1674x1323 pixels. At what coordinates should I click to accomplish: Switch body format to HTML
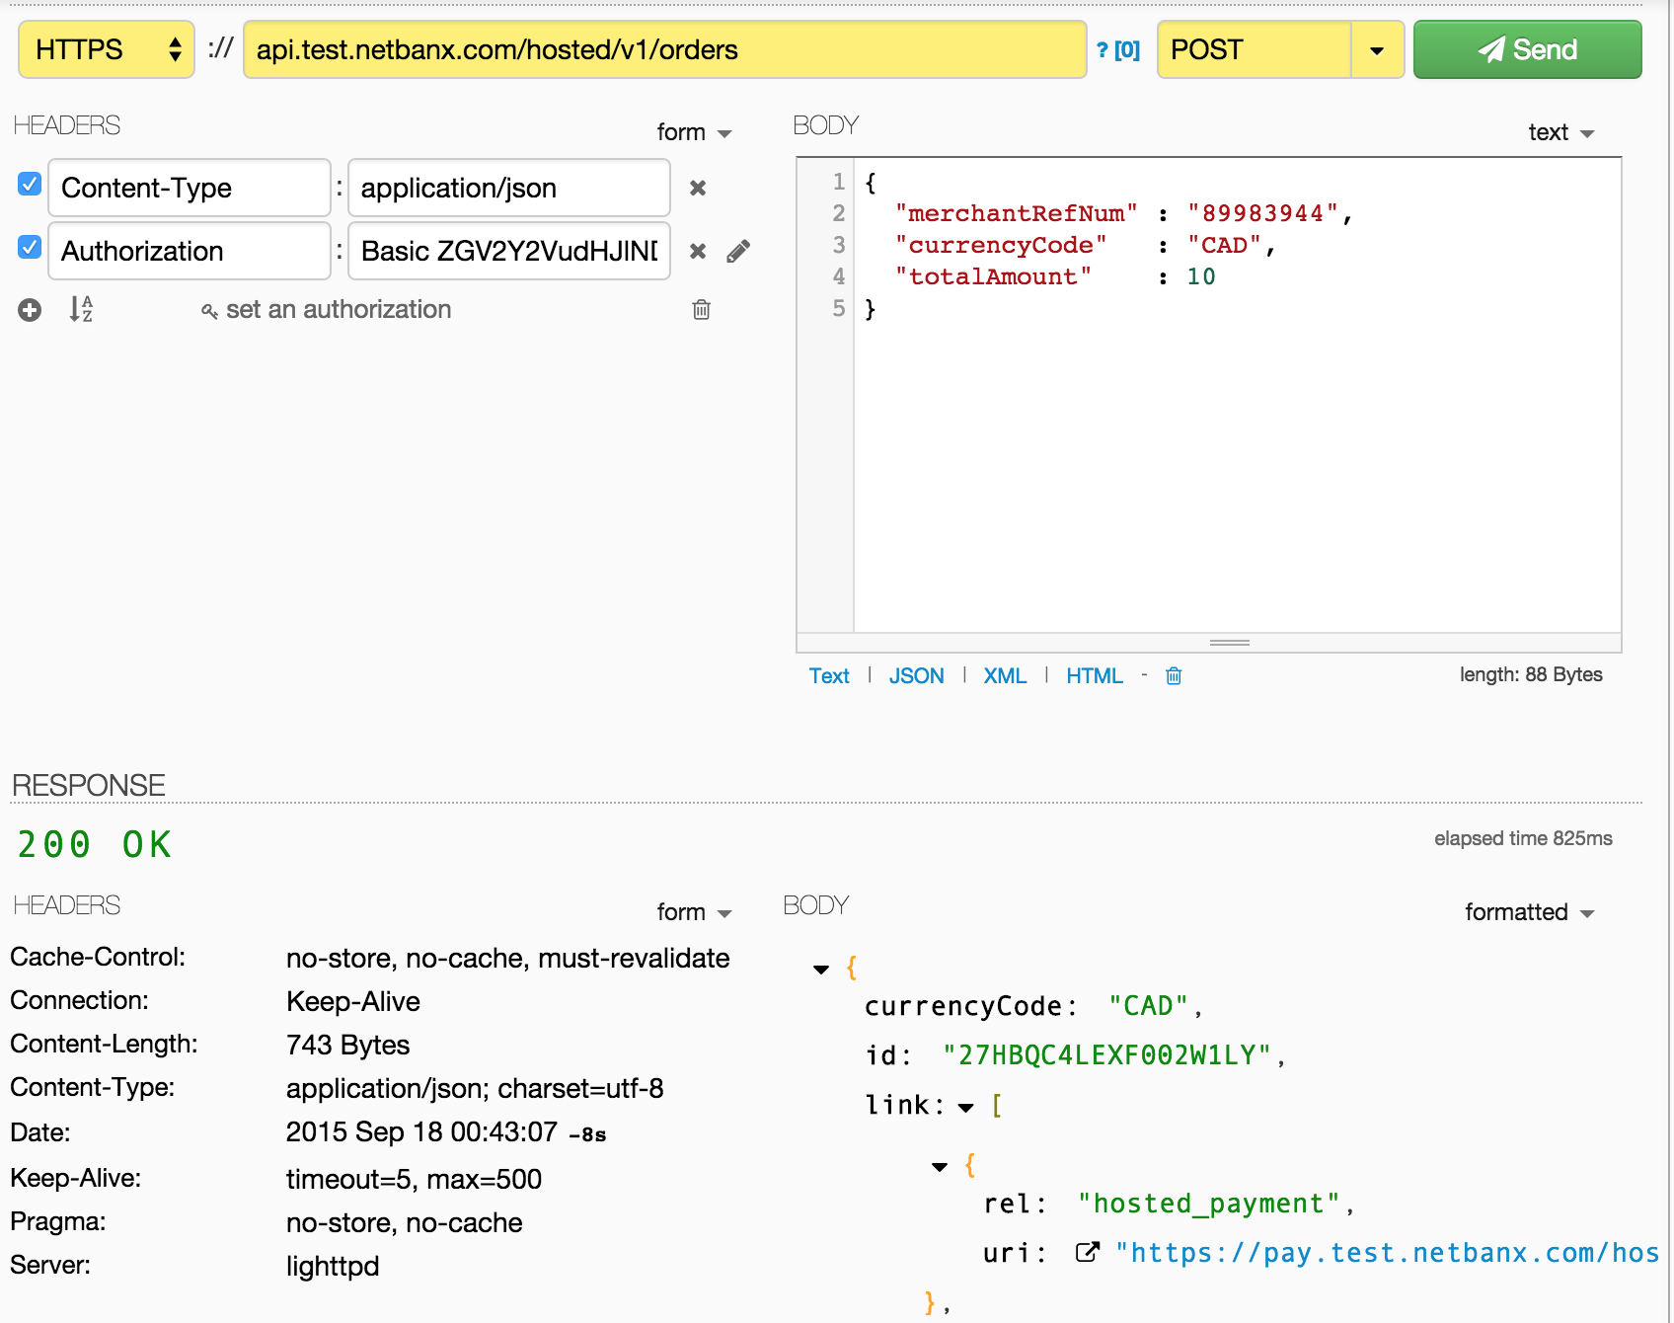coord(1095,676)
